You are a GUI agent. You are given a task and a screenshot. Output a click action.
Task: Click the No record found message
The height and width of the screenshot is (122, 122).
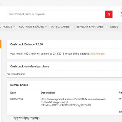[16, 74]
